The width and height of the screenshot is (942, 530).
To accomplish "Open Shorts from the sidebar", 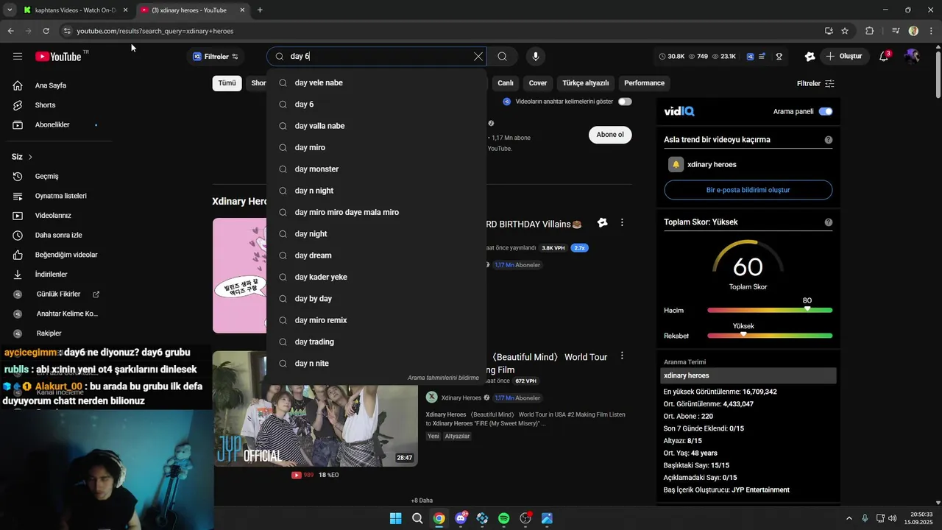I will click(45, 105).
